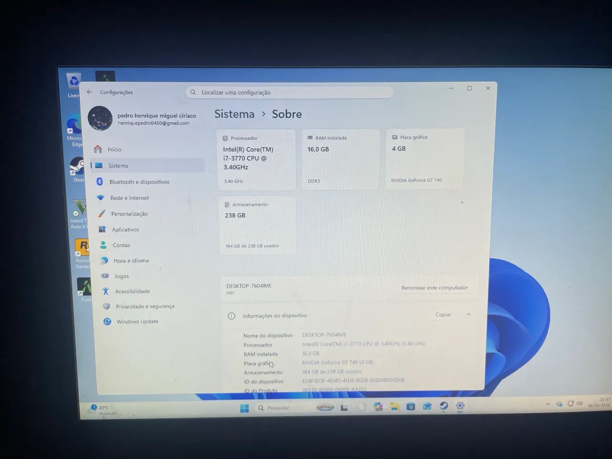
Task: Open File Explorer from the taskbar
Action: tap(394, 407)
